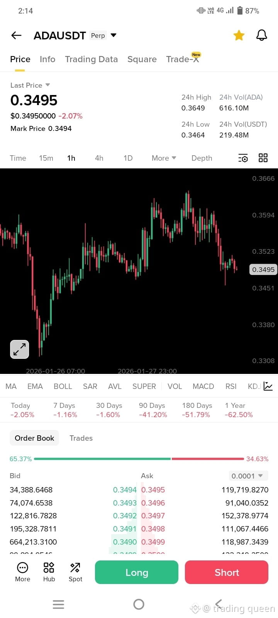
Task: Switch to the Trading Data tab
Action: click(91, 59)
